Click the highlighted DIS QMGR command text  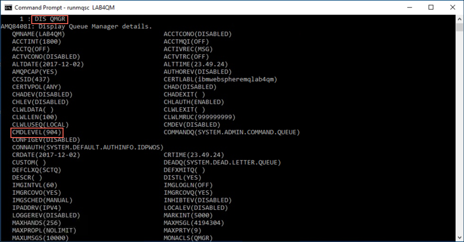50,19
